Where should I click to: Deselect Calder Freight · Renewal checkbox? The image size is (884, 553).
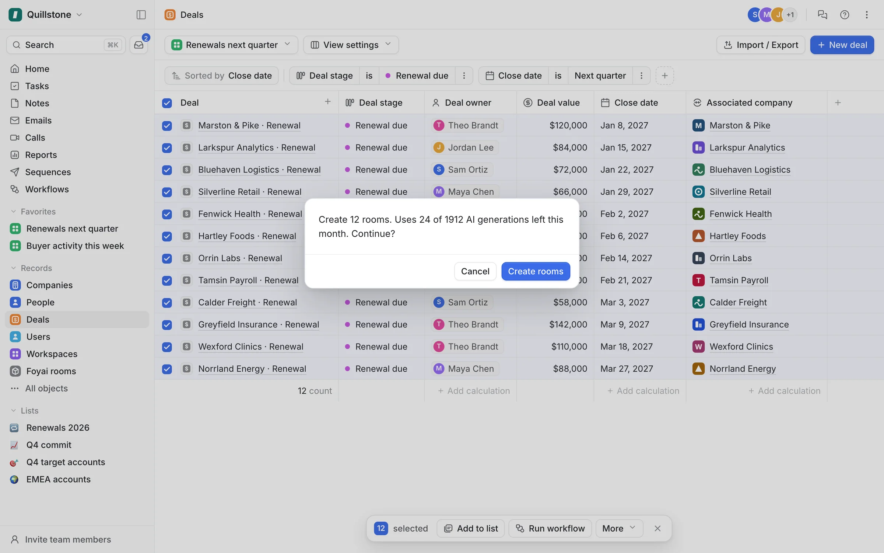tap(167, 303)
